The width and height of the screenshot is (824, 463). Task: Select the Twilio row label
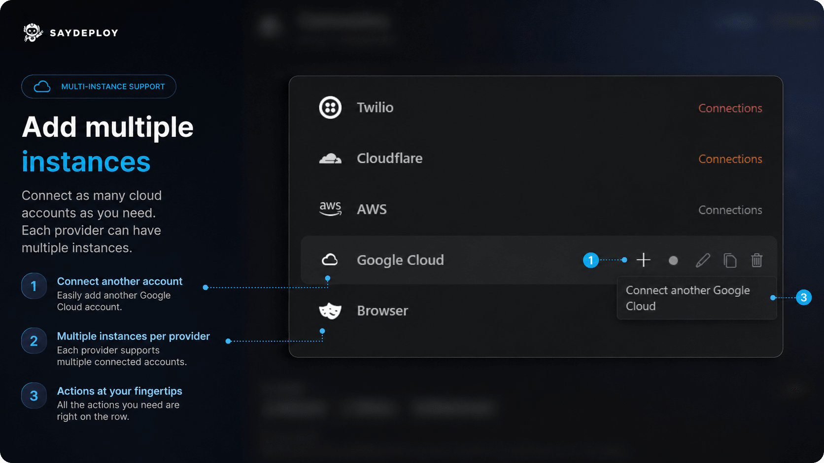375,108
